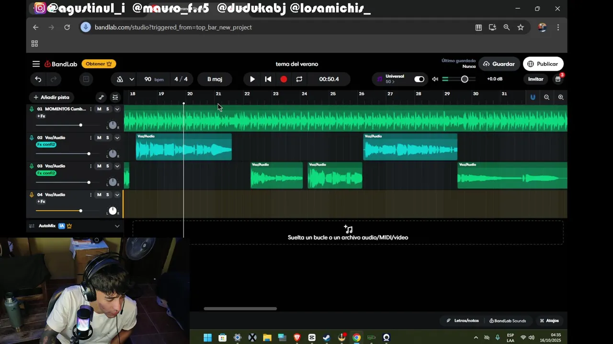
Task: Solo track 04 Voz/Audio
Action: point(107,195)
